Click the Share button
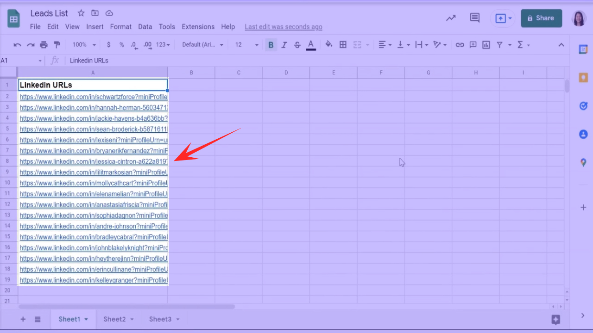Screen dimensions: 593x333 [x=541, y=18]
